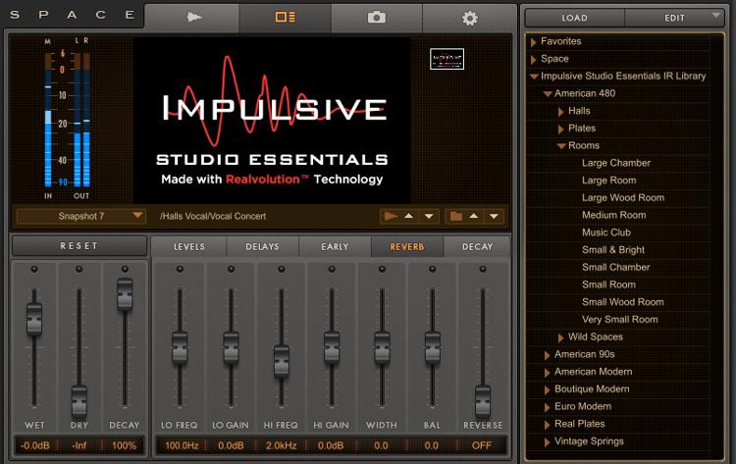Click the folder icon in preset bar

pyautogui.click(x=455, y=216)
